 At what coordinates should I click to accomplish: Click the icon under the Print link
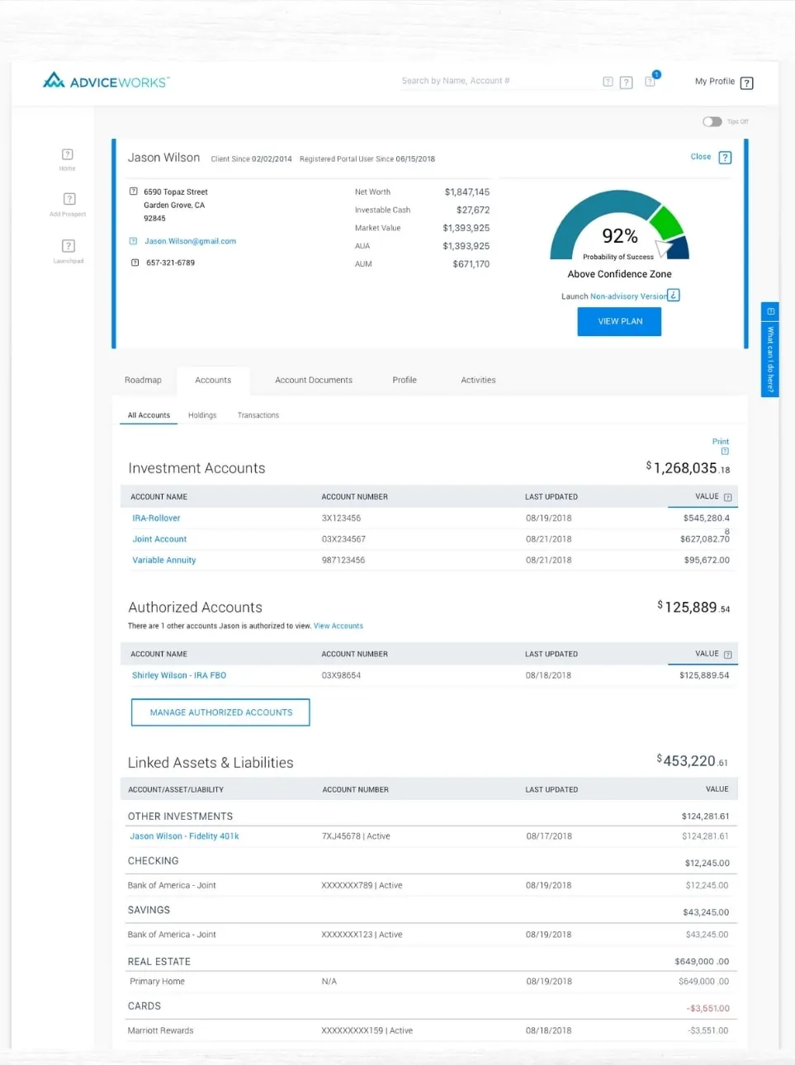725,452
